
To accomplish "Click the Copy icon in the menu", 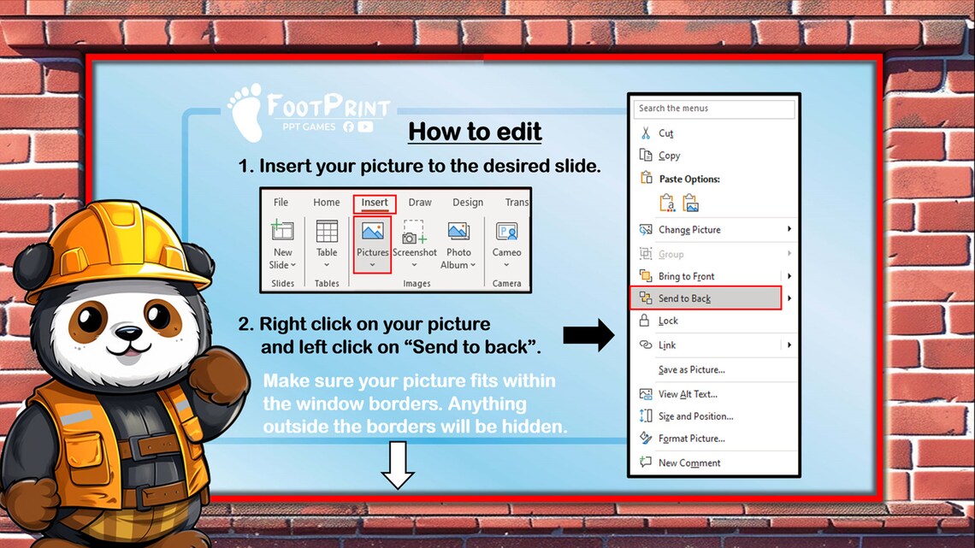I will click(644, 155).
